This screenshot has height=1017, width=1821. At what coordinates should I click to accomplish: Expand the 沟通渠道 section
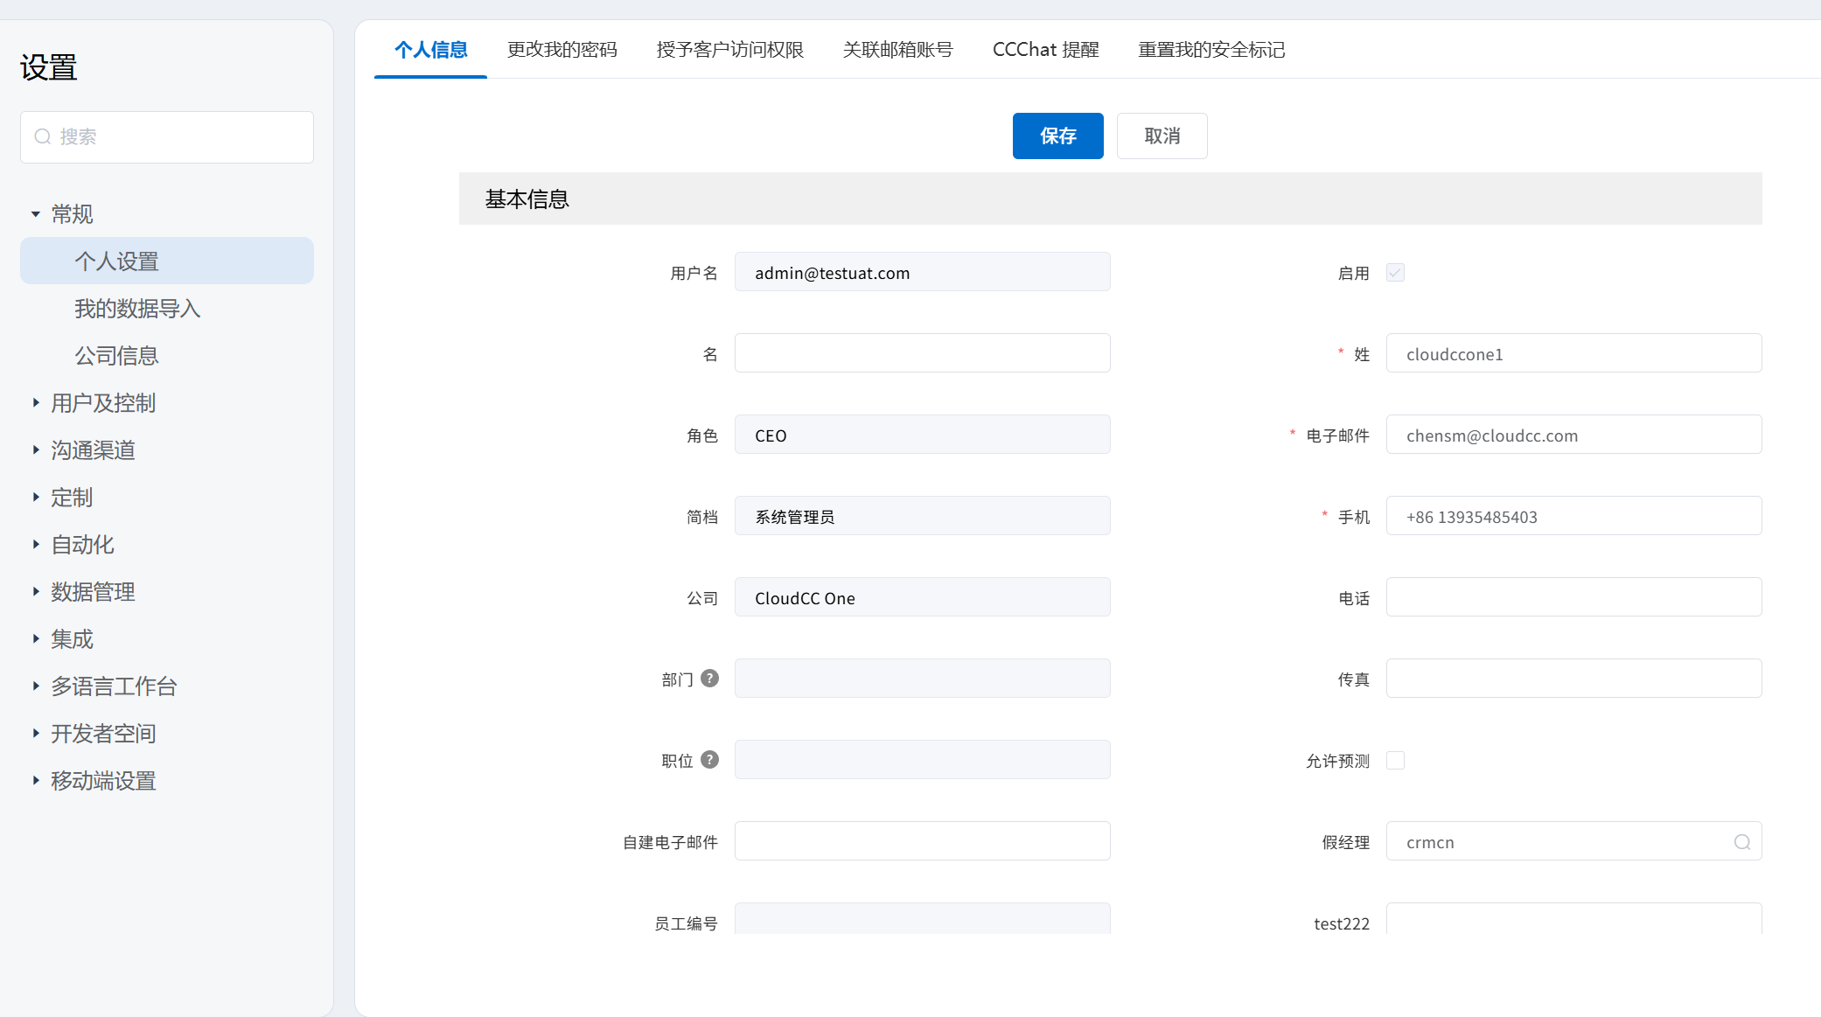click(36, 450)
